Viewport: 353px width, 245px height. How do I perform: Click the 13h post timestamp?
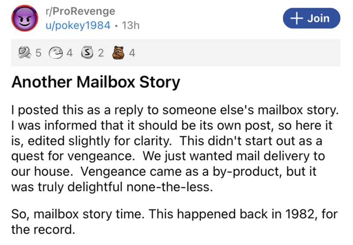130,25
